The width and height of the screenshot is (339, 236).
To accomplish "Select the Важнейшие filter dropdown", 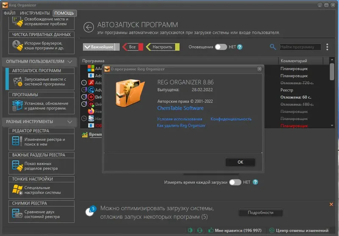I will (101, 47).
